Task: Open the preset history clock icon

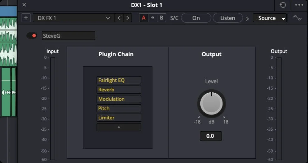Action: [283, 5]
